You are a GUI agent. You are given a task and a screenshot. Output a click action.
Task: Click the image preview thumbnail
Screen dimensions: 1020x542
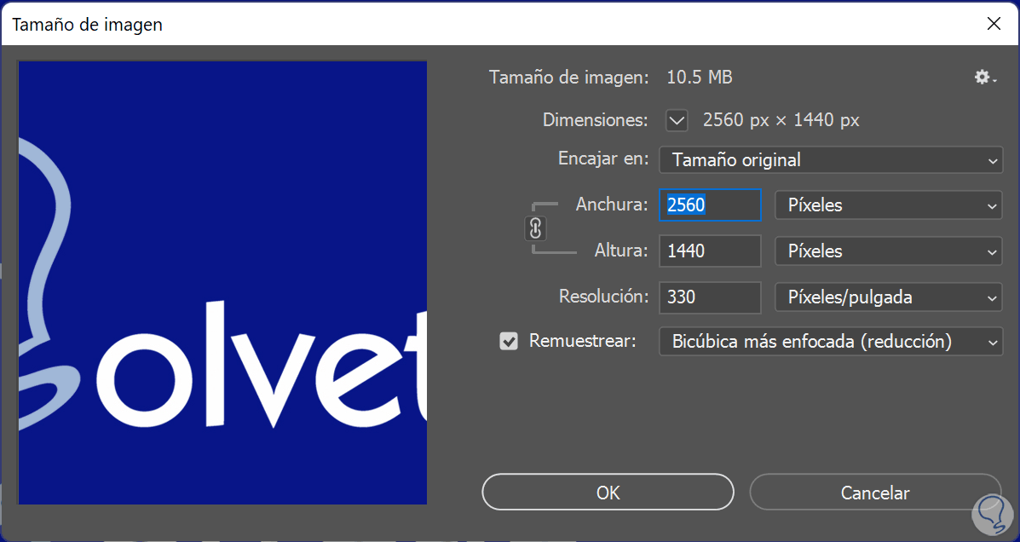[222, 283]
